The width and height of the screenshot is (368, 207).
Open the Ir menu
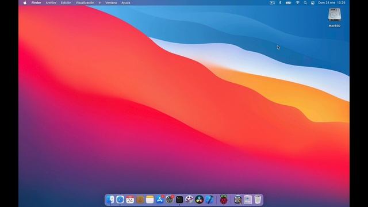point(99,3)
